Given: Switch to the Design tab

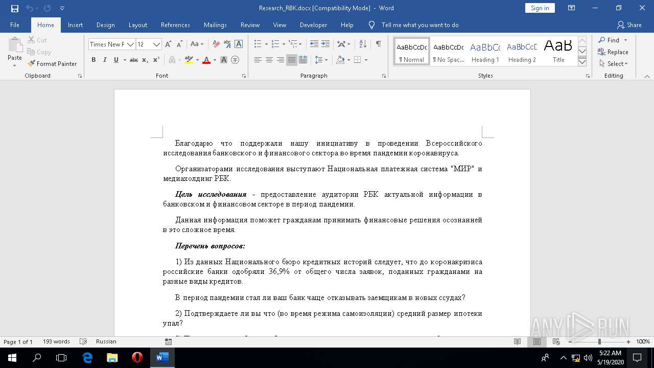Looking at the screenshot, I should 105,25.
